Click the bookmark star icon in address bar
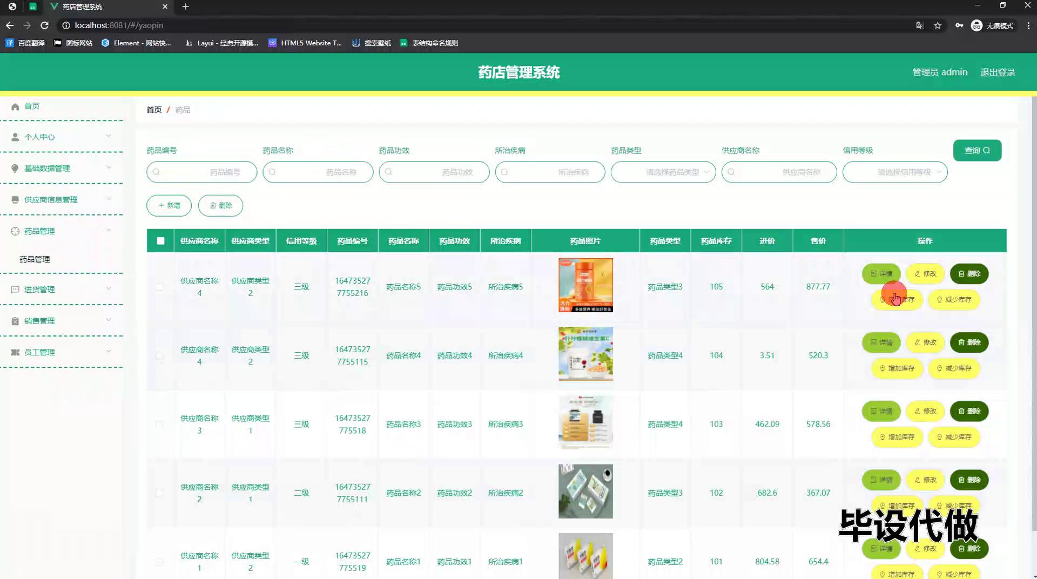 tap(938, 25)
